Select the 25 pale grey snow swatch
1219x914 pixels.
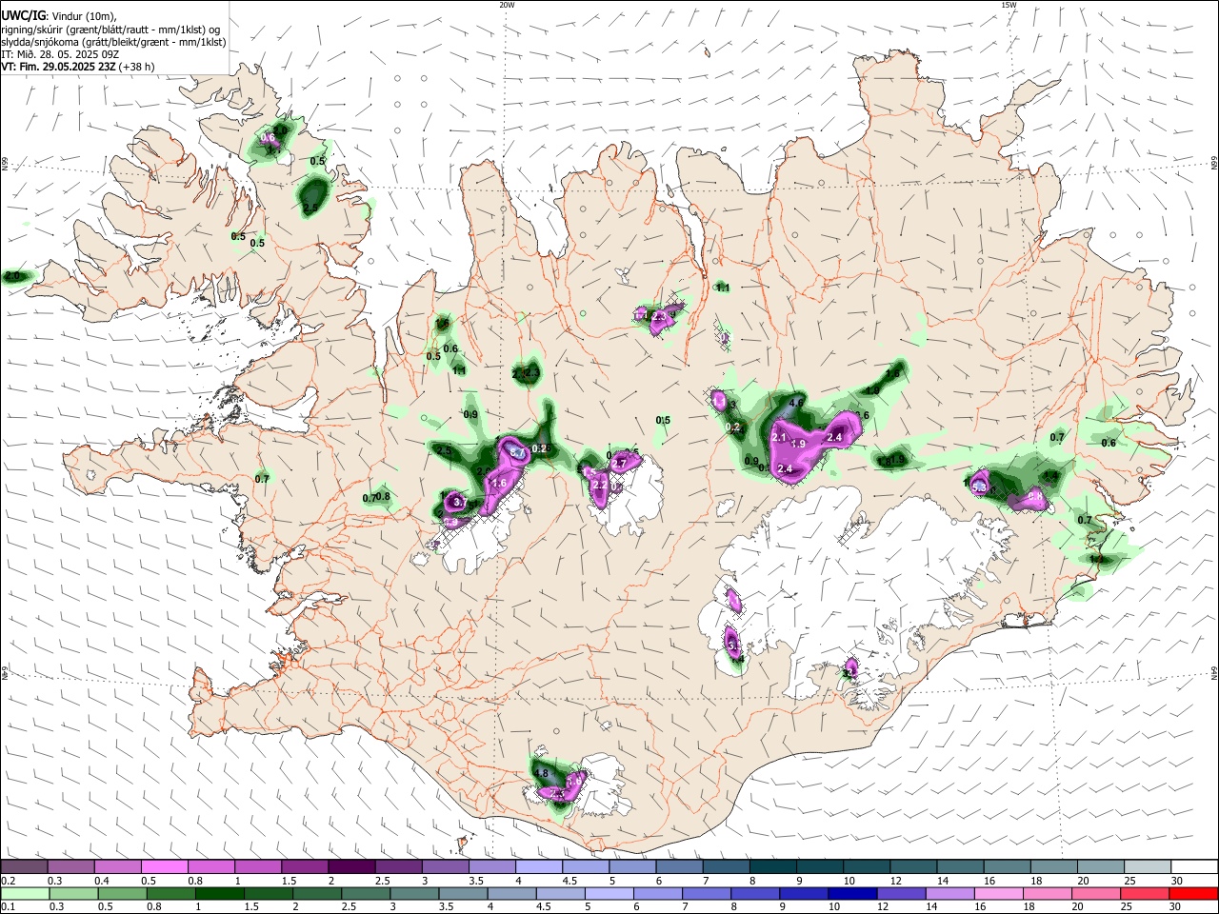click(x=1149, y=866)
